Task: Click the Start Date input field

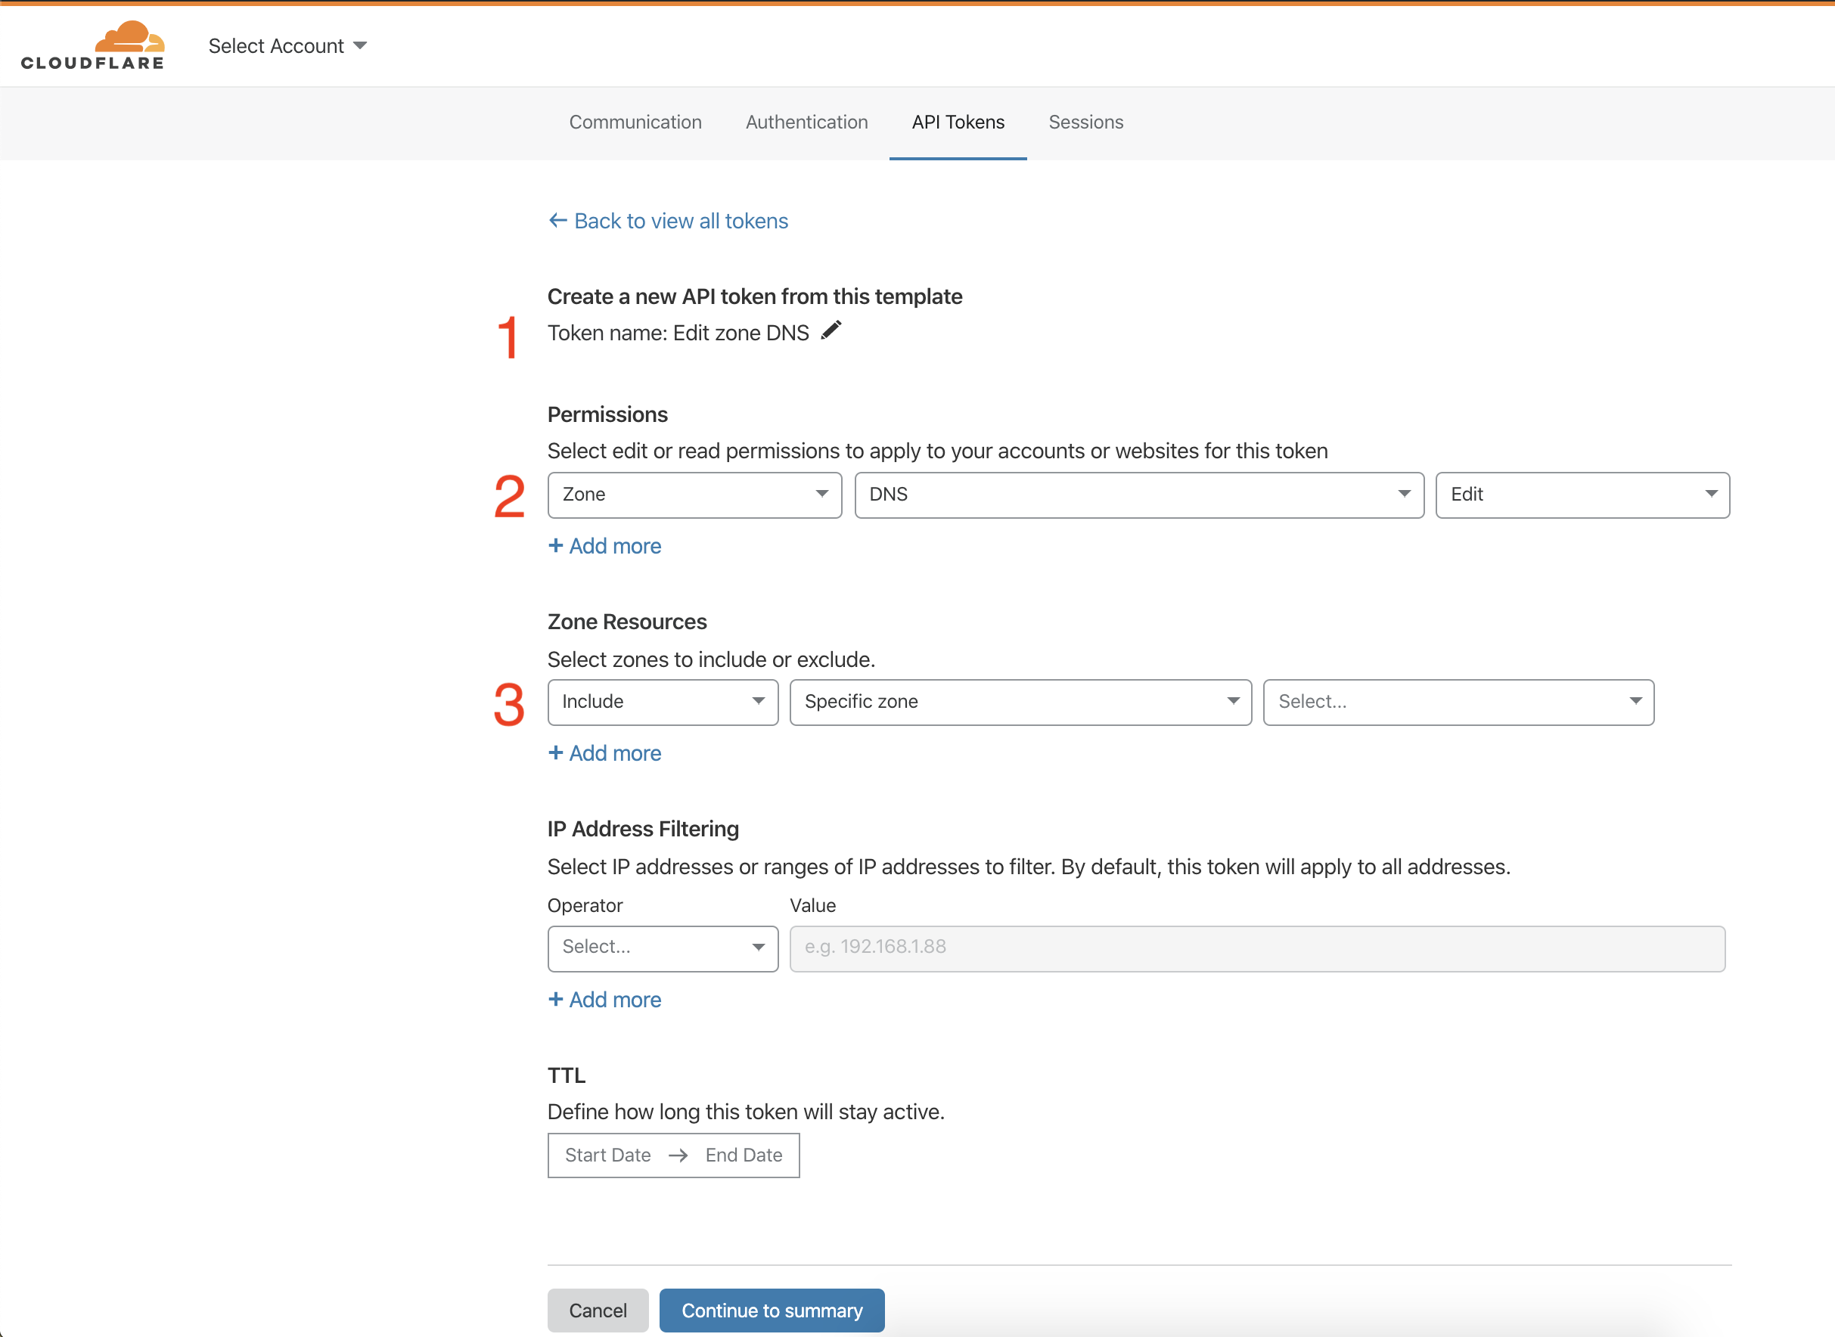Action: pos(606,1153)
